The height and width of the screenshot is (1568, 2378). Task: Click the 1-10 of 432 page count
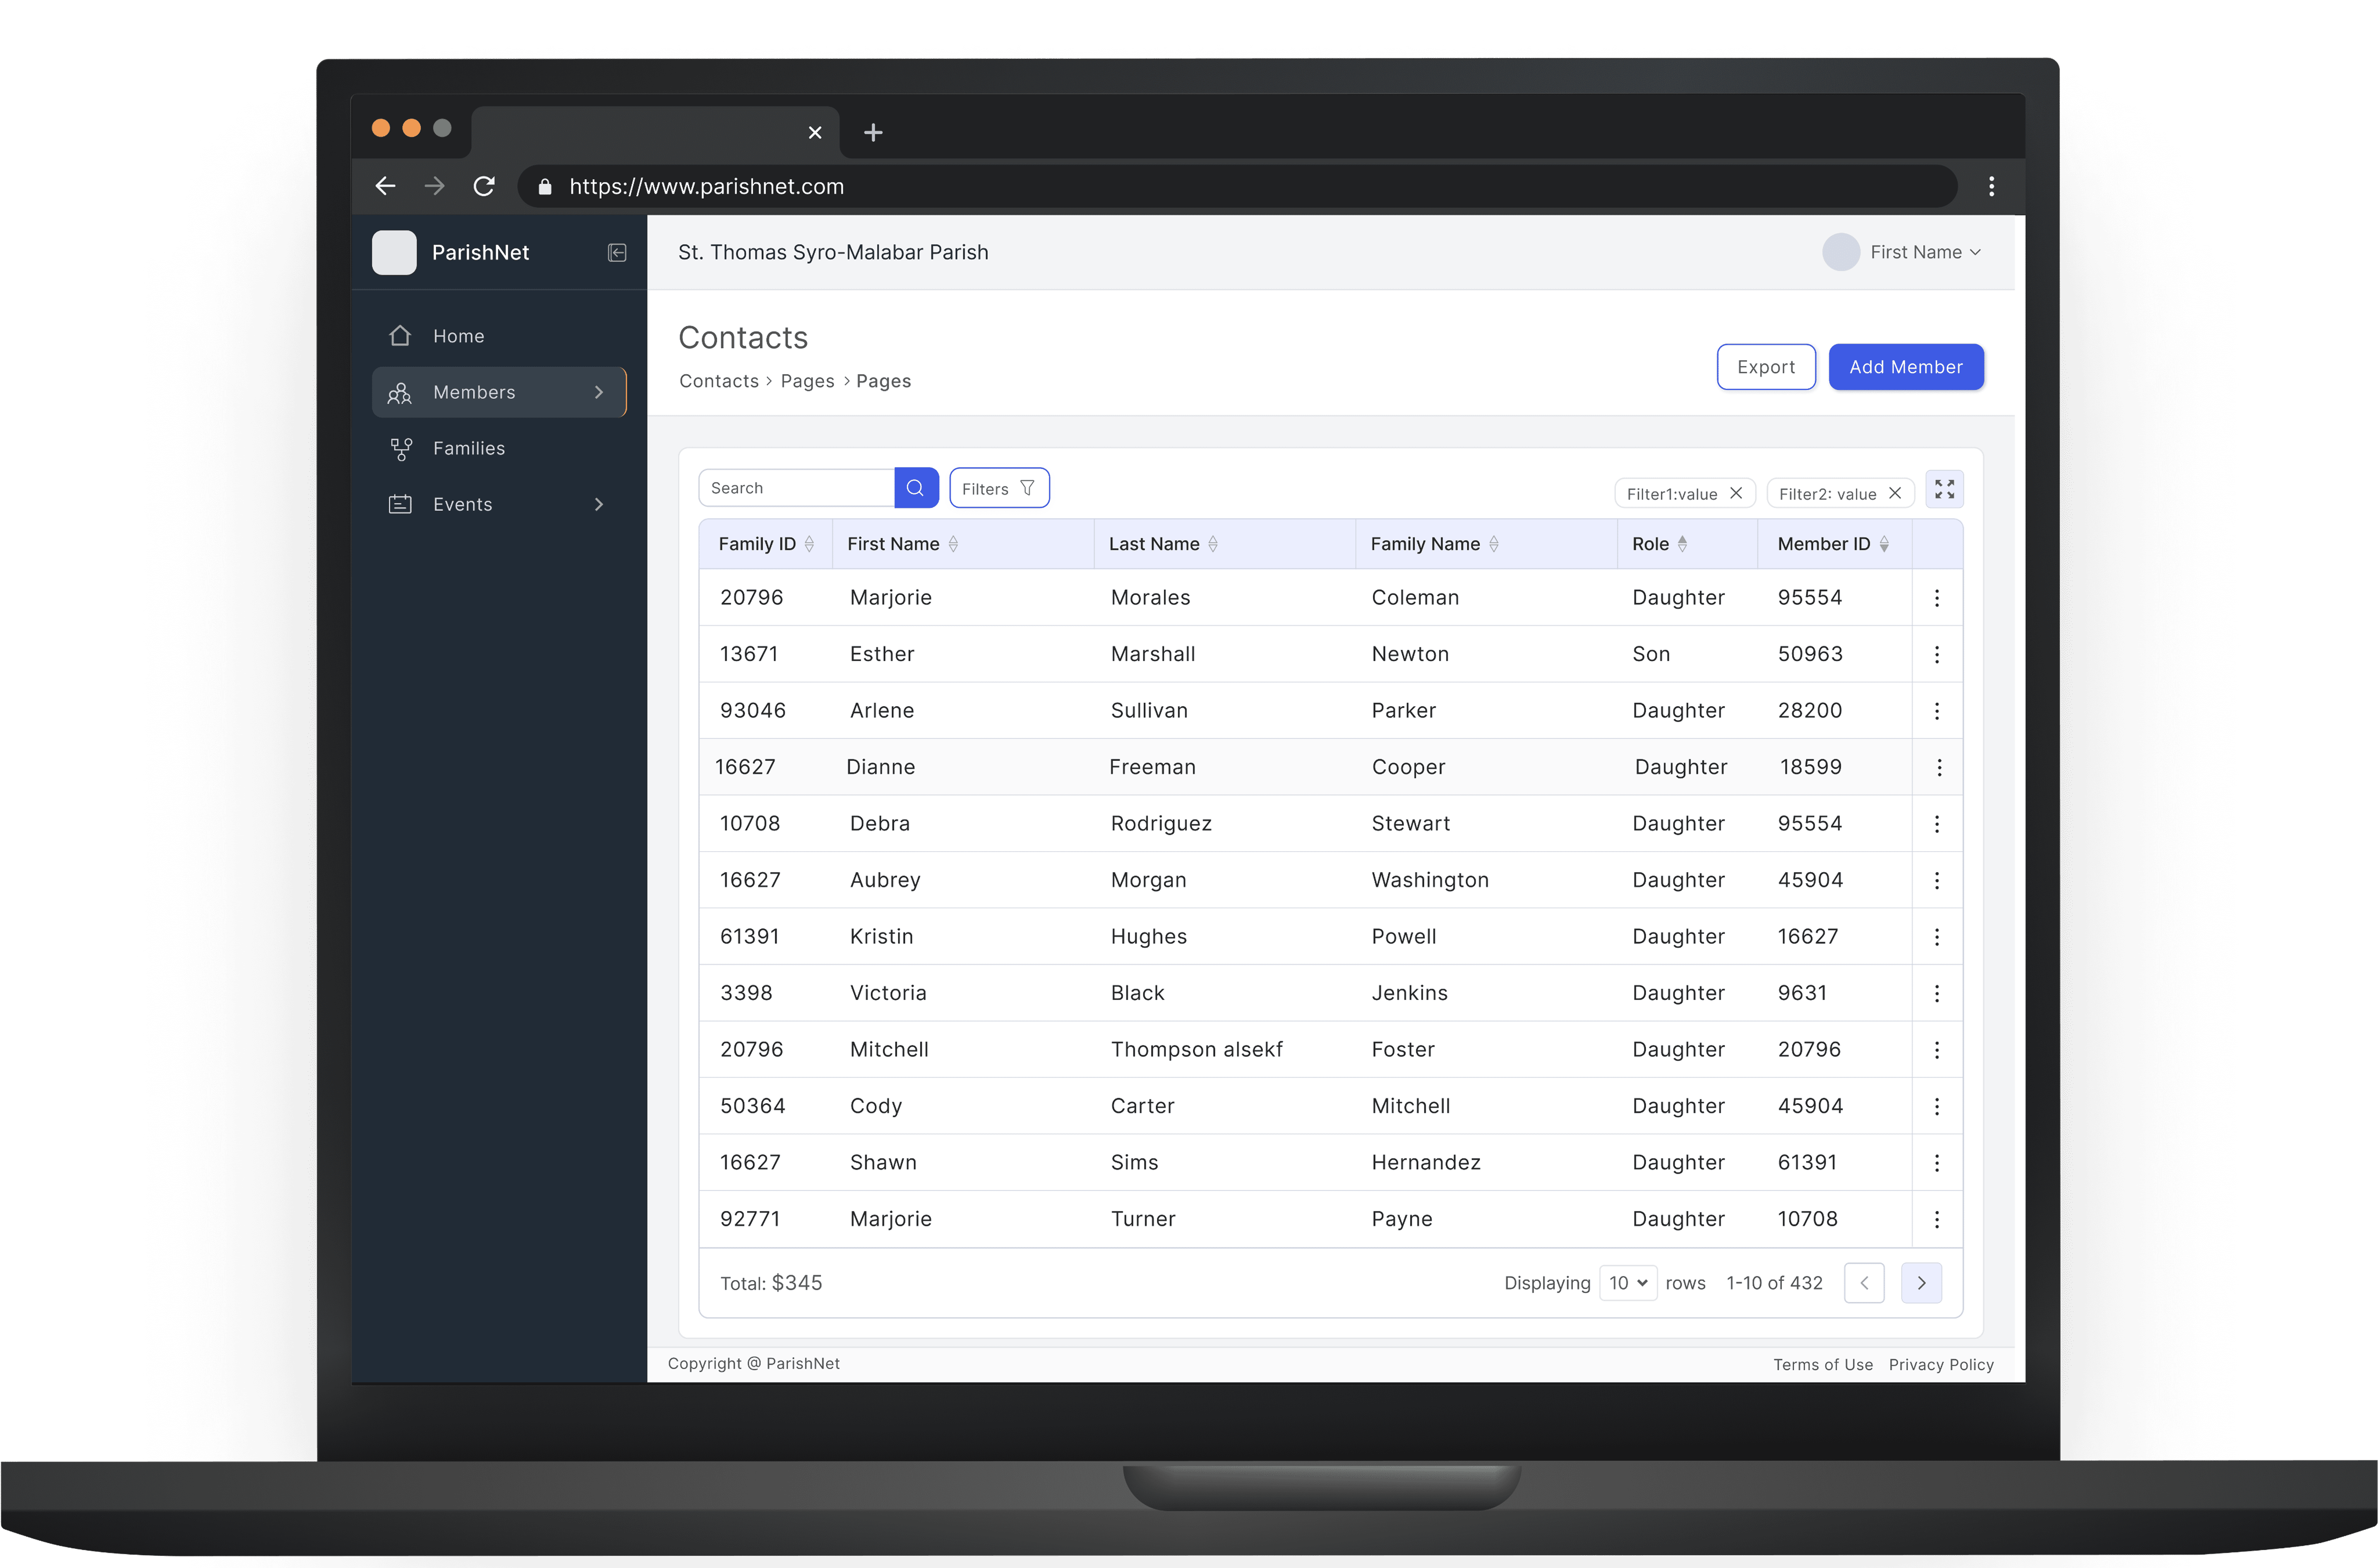[1775, 1283]
